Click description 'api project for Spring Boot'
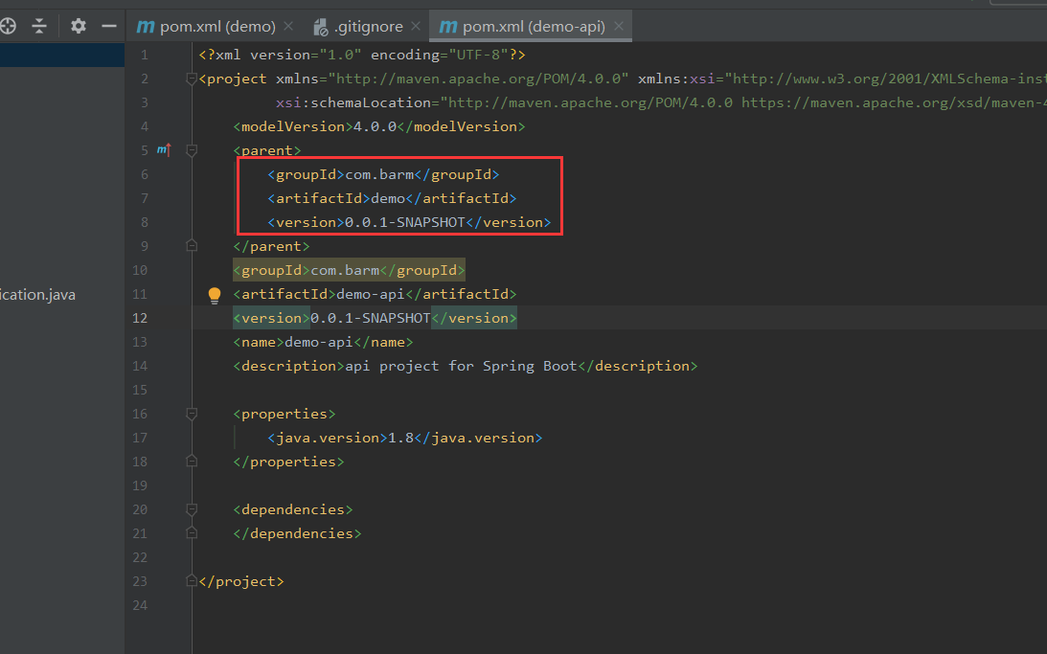This screenshot has height=654, width=1047. pyautogui.click(x=461, y=367)
